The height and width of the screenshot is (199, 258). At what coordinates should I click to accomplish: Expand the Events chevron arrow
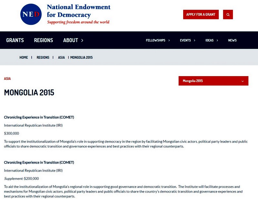(194, 40)
